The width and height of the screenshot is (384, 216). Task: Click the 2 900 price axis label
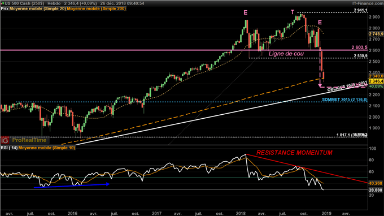374,17
